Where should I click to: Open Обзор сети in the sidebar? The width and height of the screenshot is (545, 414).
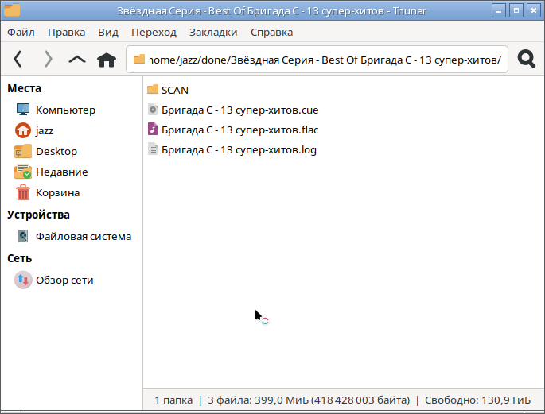(x=64, y=281)
